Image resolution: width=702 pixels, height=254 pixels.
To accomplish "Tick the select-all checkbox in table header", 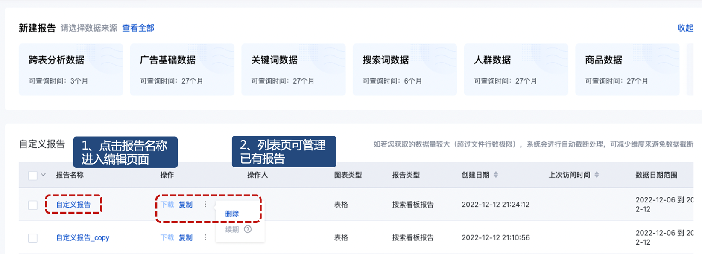I will pyautogui.click(x=32, y=175).
